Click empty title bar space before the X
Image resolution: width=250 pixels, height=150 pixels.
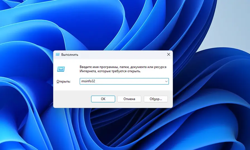125,55
